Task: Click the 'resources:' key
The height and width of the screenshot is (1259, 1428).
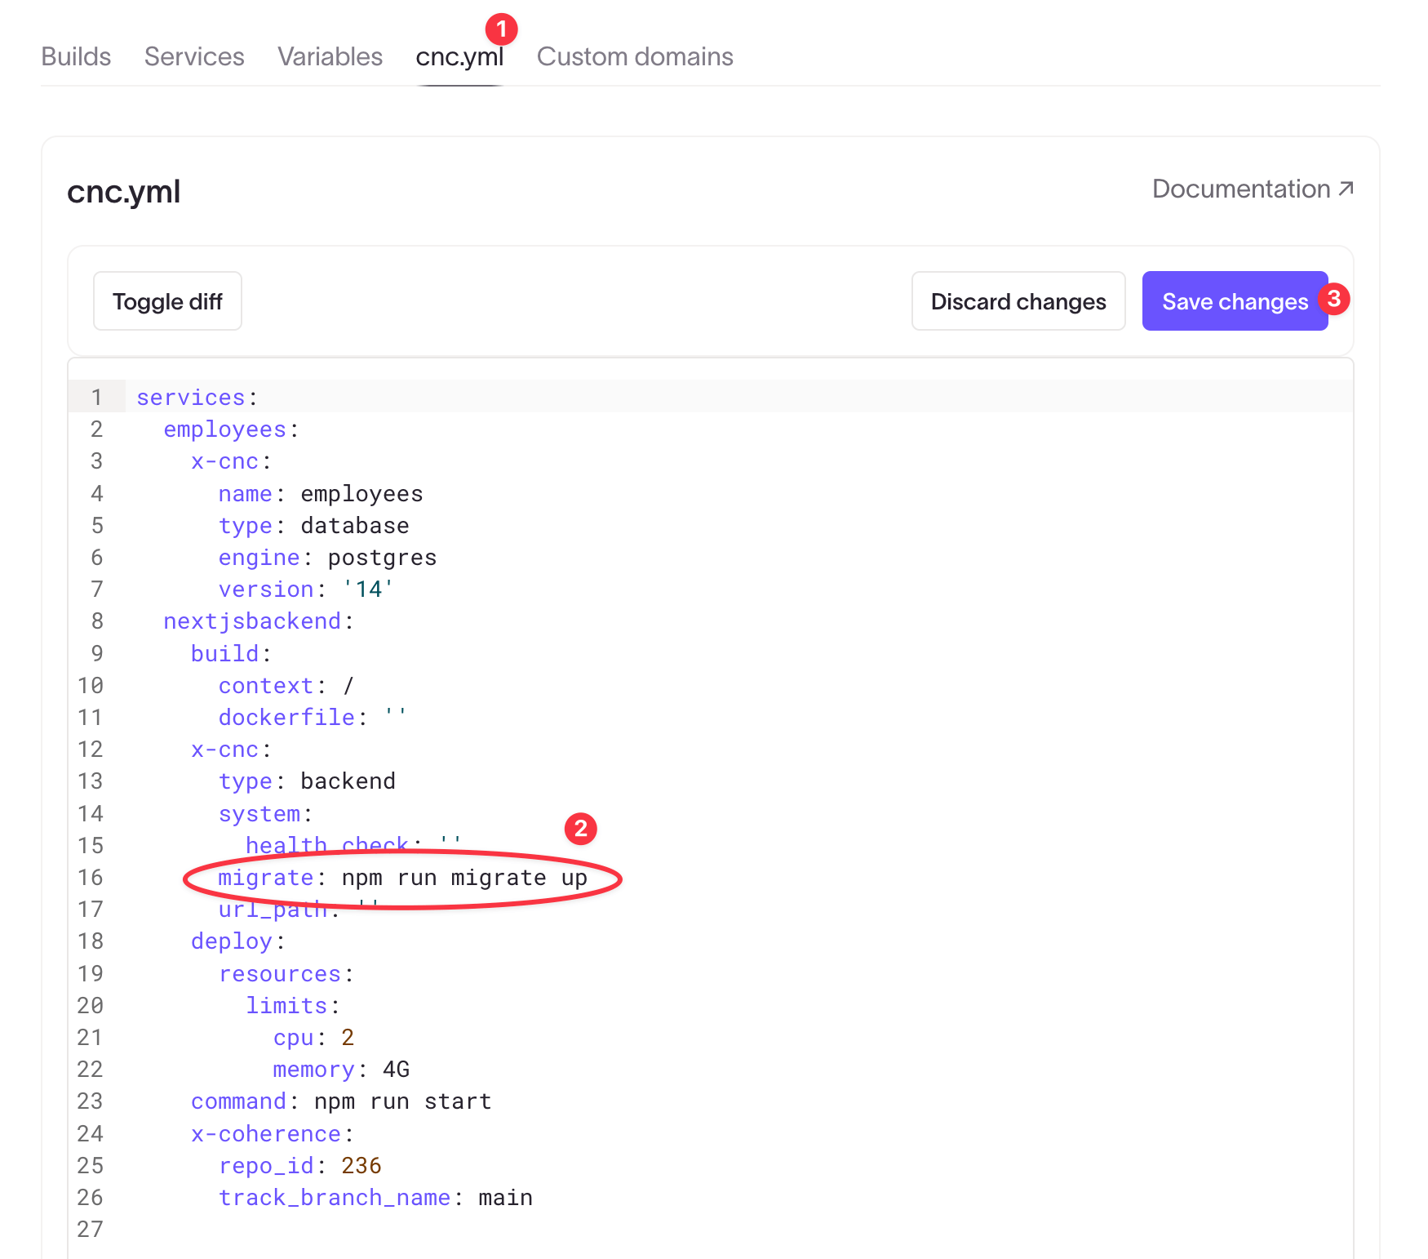Action: point(286,973)
